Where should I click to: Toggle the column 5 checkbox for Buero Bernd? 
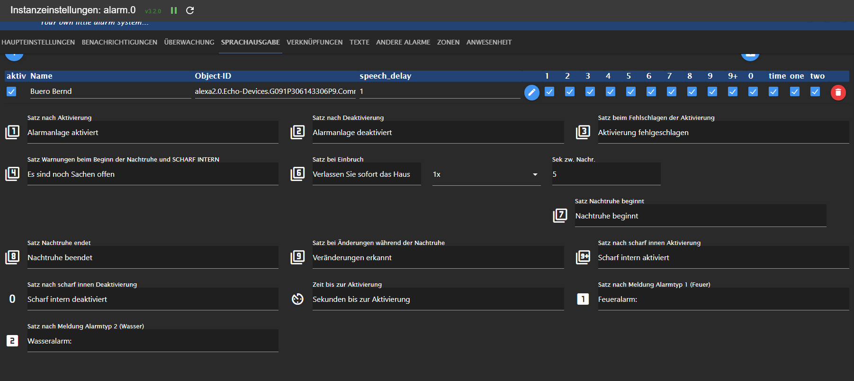point(631,91)
